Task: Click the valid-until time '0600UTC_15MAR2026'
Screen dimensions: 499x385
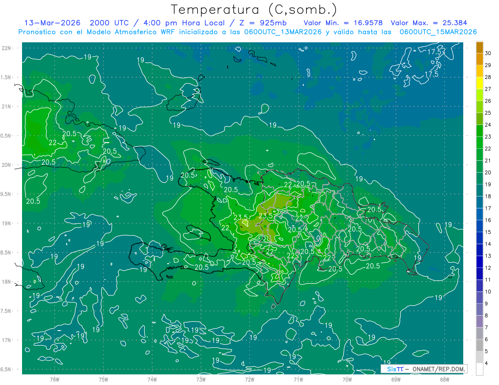Action: [x=438, y=32]
